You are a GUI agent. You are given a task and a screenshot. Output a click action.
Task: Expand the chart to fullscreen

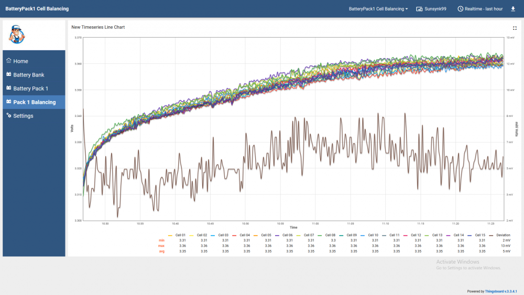point(515,28)
